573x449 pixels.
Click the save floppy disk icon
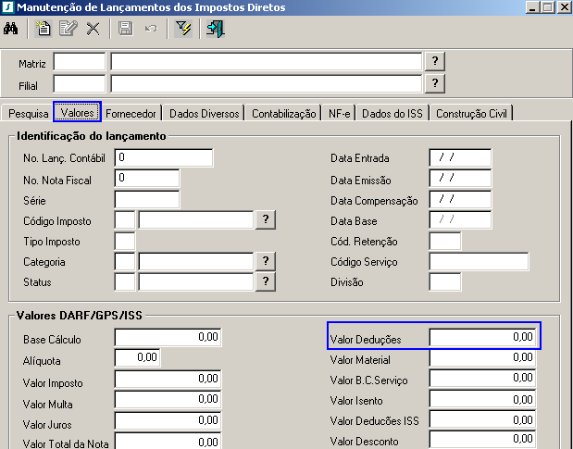coord(125,29)
